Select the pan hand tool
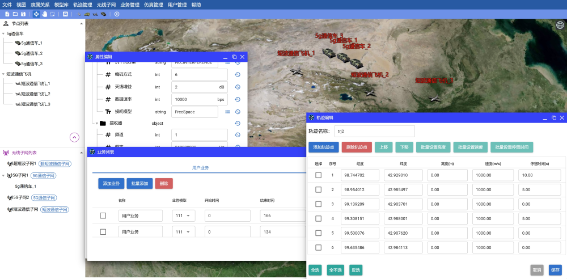This screenshot has width=567, height=279. [x=45, y=14]
